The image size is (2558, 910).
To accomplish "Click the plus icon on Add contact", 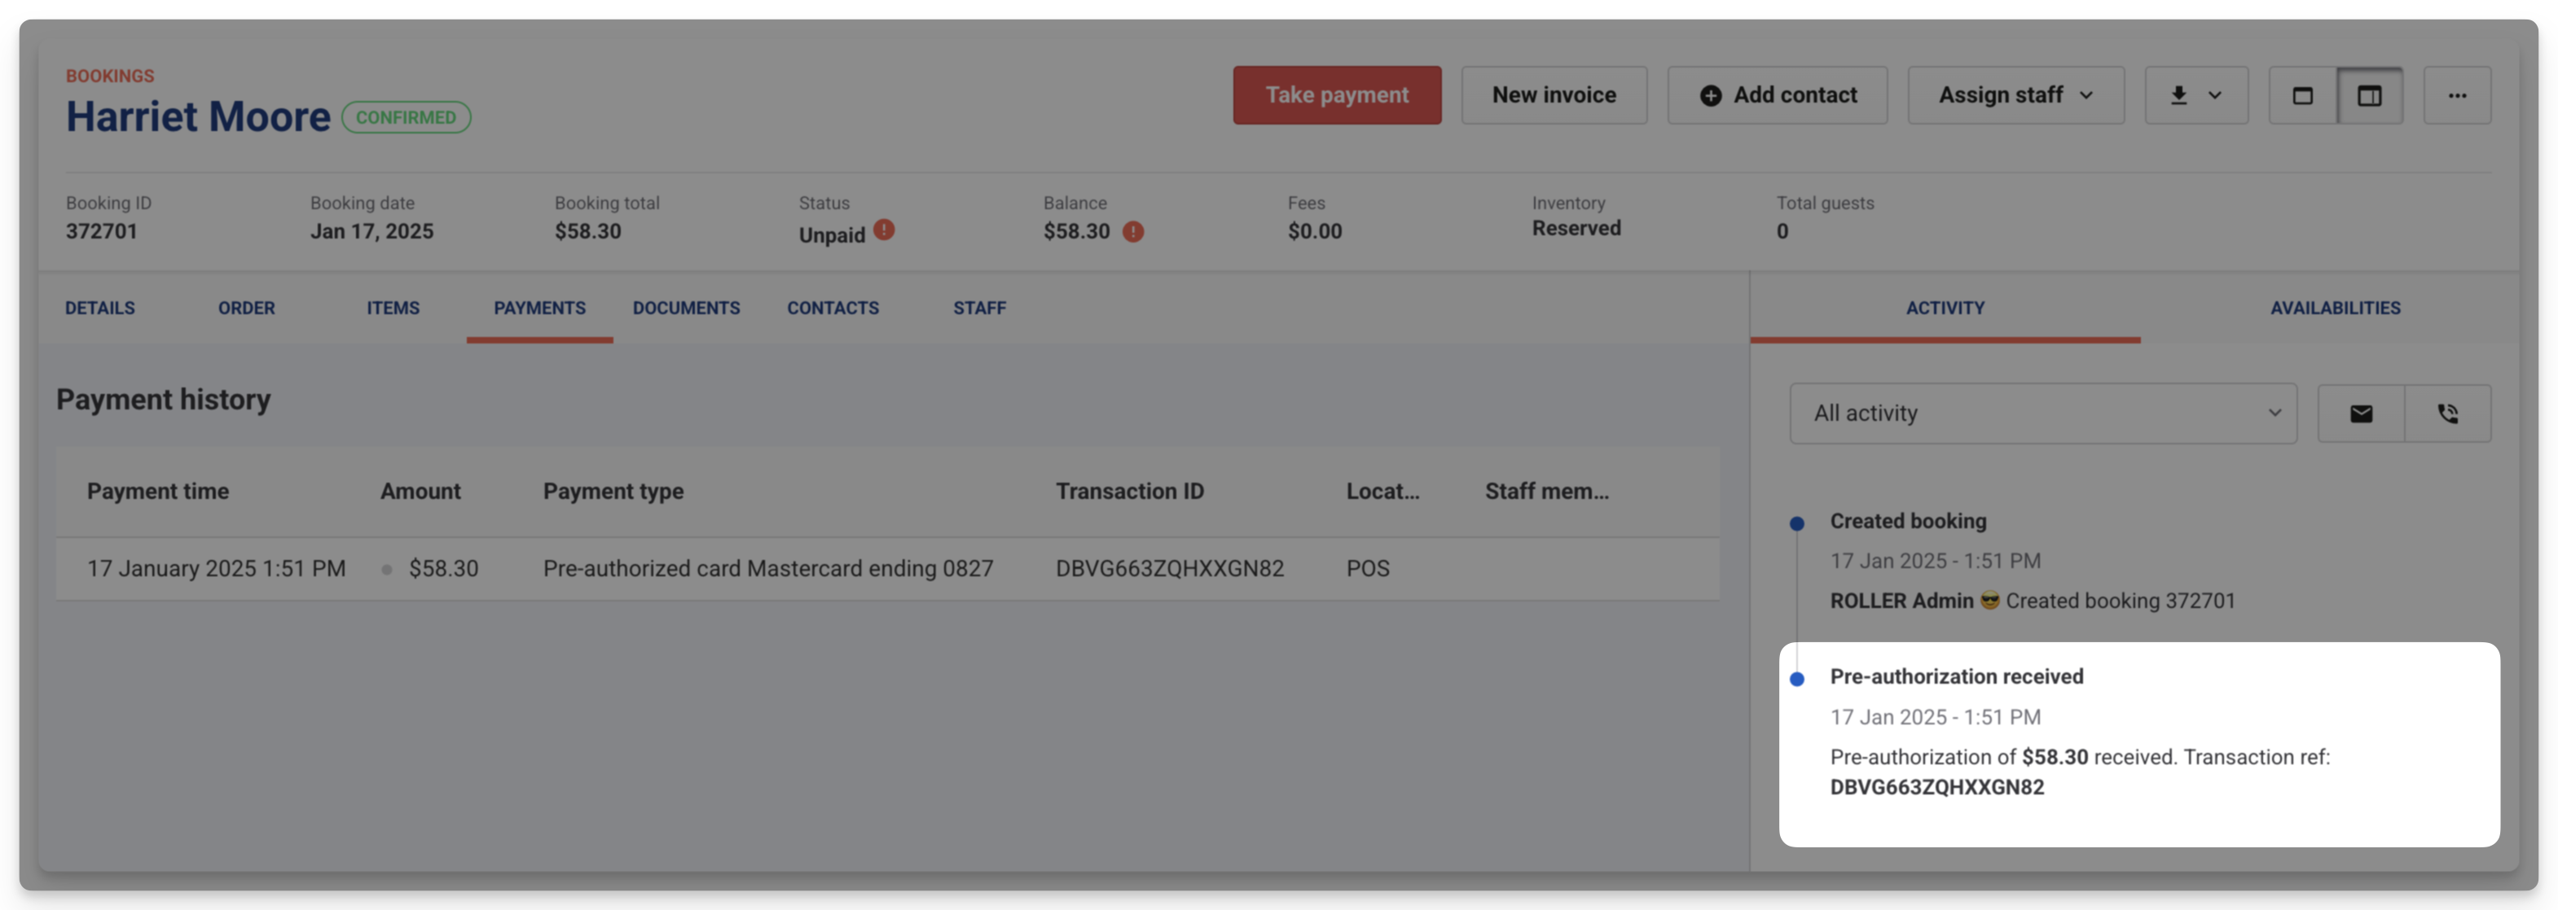I will point(1710,95).
